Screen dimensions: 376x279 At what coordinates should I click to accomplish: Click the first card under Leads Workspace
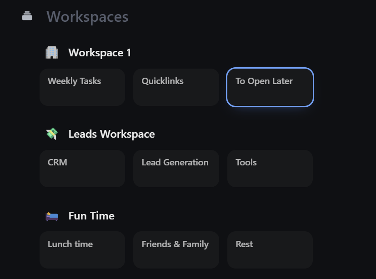82,169
